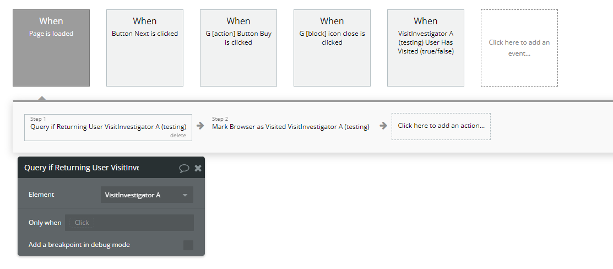The height and width of the screenshot is (269, 613).
Task: Click the Element label in panel
Action: [x=41, y=195]
